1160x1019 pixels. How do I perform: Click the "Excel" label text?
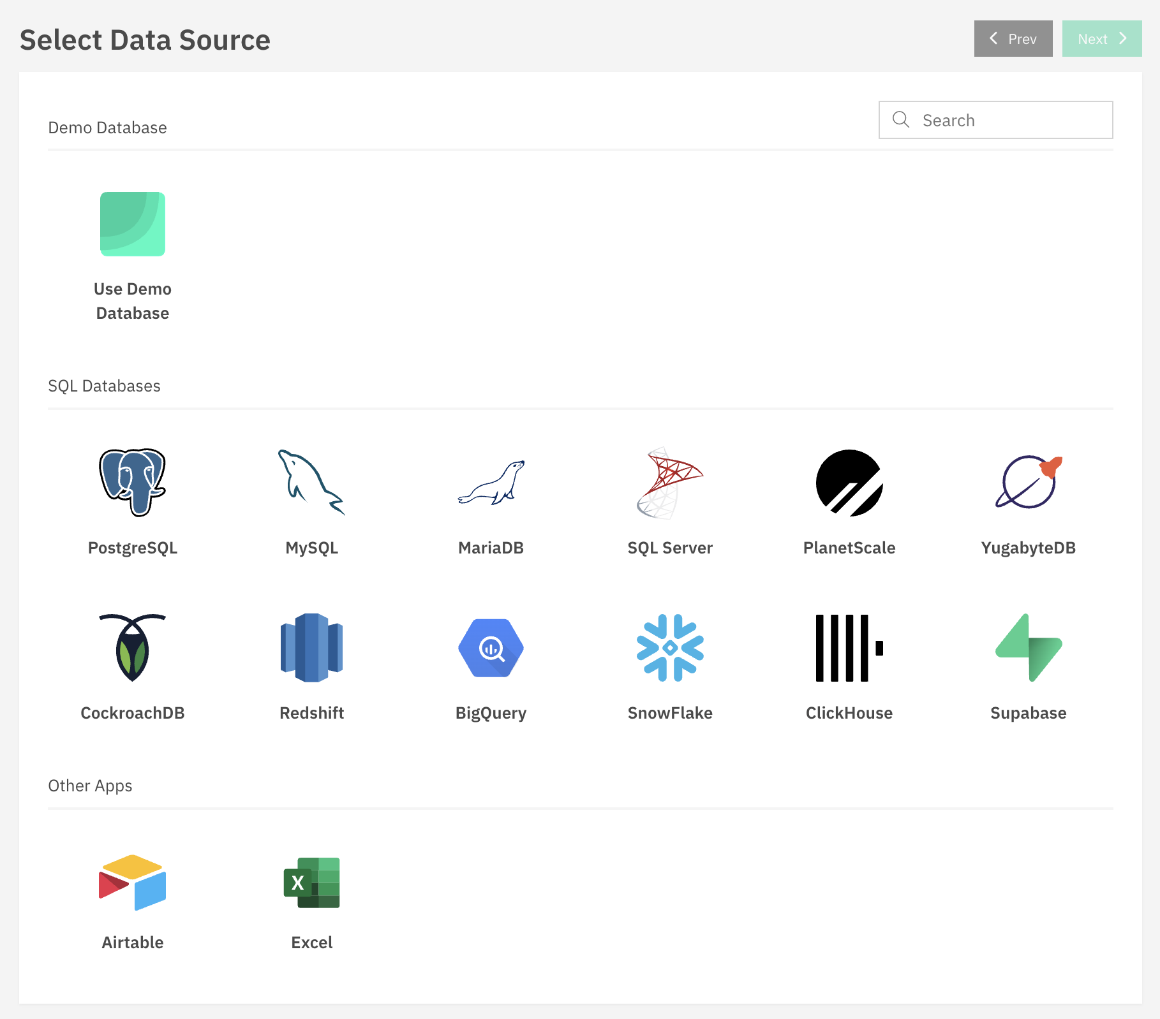point(311,942)
